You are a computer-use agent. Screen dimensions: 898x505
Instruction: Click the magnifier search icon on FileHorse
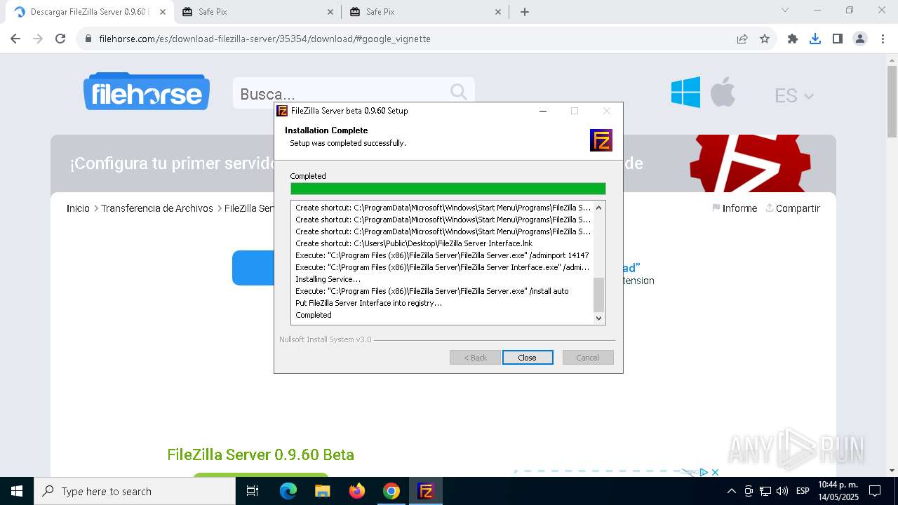[x=459, y=93]
